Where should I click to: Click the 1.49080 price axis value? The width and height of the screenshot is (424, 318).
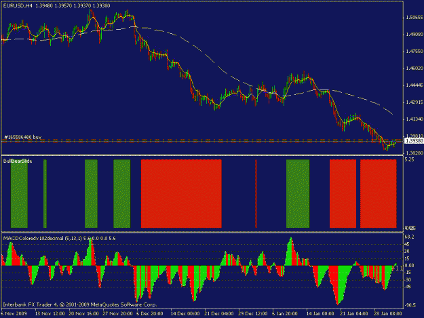415,35
